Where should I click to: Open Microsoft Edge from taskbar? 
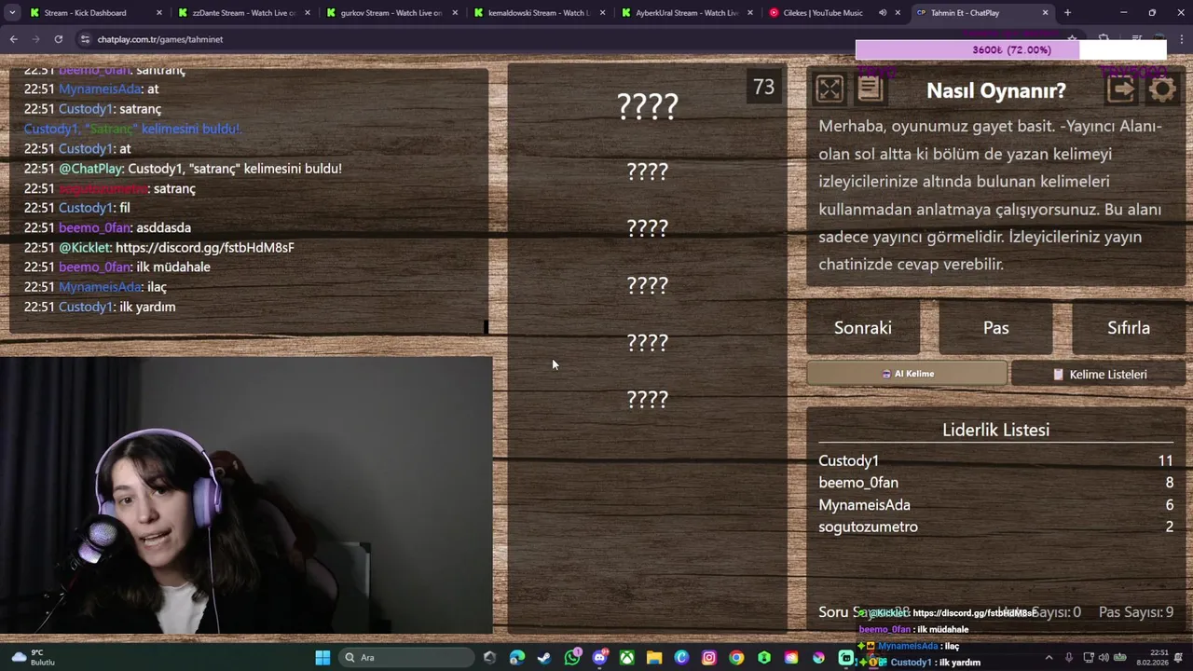516,657
